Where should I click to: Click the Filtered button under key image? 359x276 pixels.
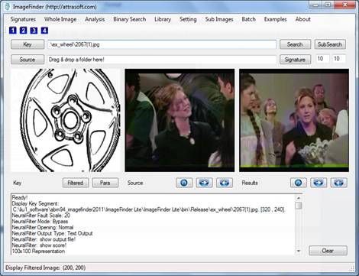click(76, 183)
